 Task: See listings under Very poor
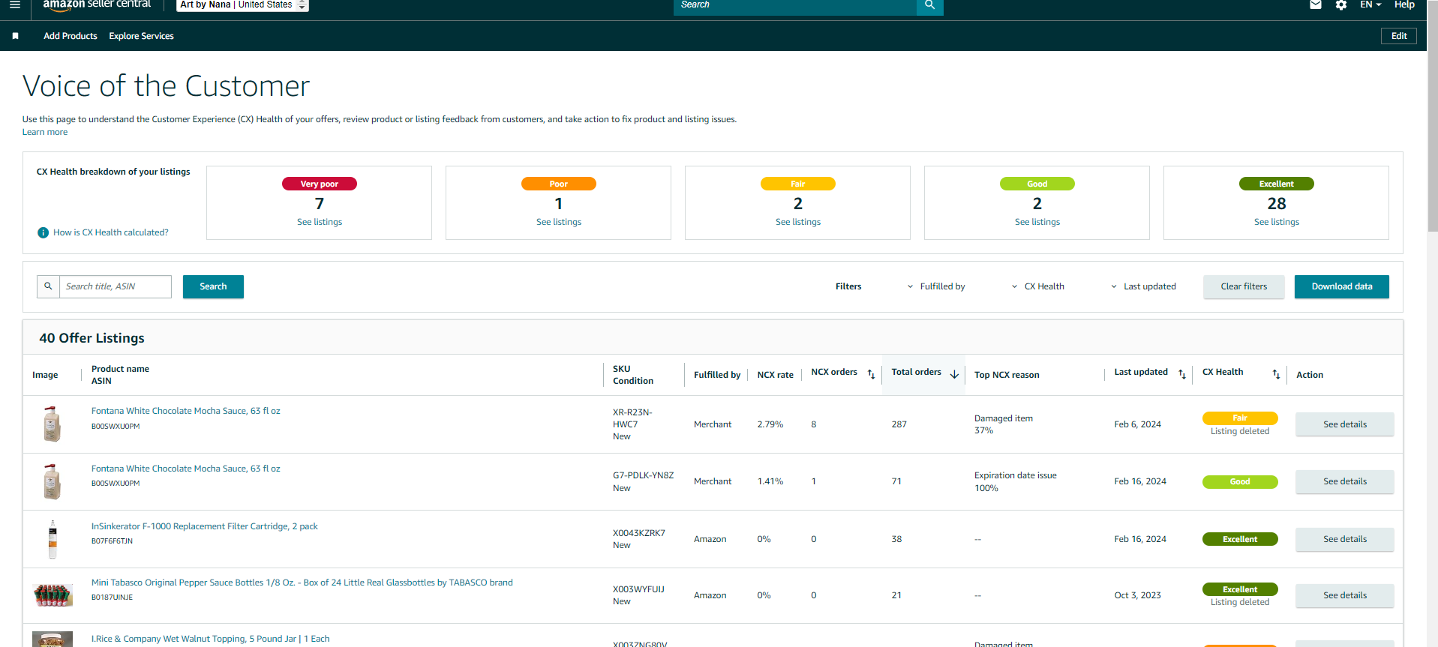(320, 222)
